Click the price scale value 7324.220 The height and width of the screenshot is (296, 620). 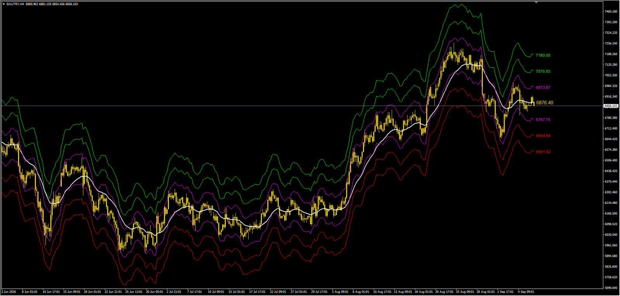(611, 33)
